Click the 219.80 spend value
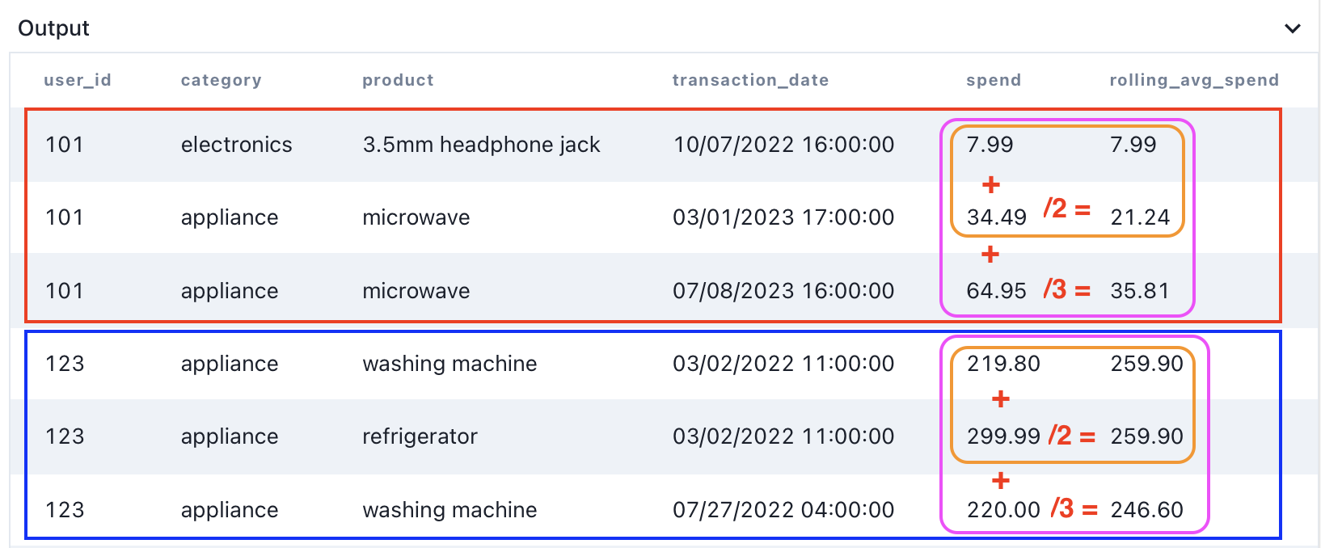The image size is (1321, 548). point(1003,364)
